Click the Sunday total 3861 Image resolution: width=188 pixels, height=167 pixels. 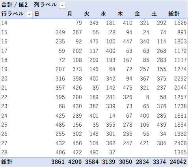pyautogui.click(x=58, y=162)
